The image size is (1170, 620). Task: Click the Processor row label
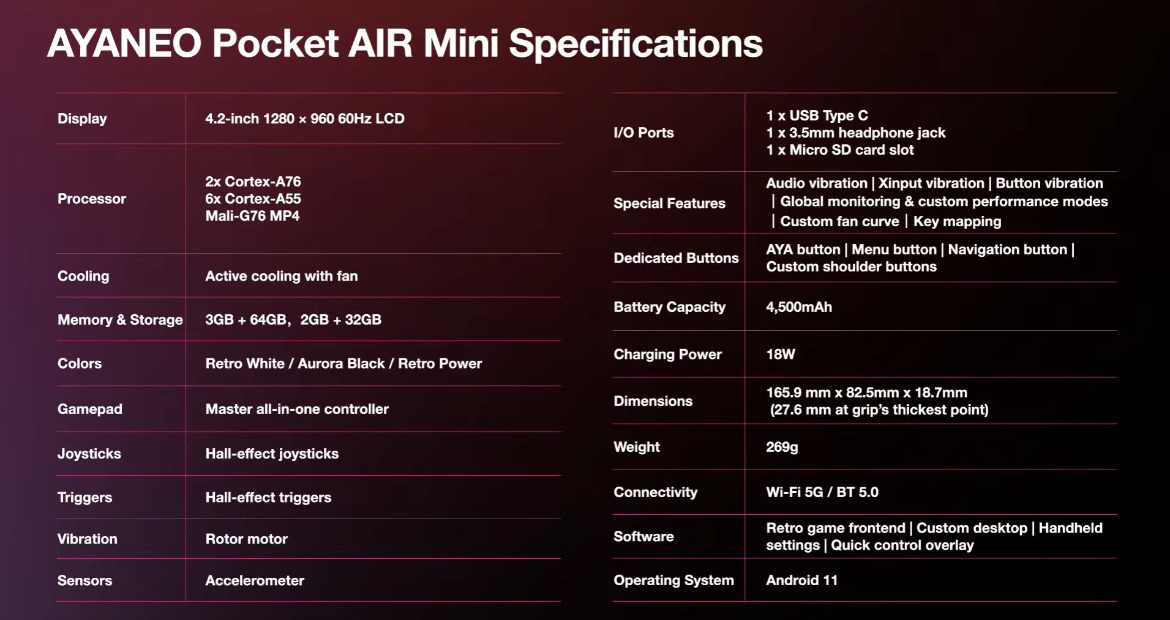click(92, 199)
